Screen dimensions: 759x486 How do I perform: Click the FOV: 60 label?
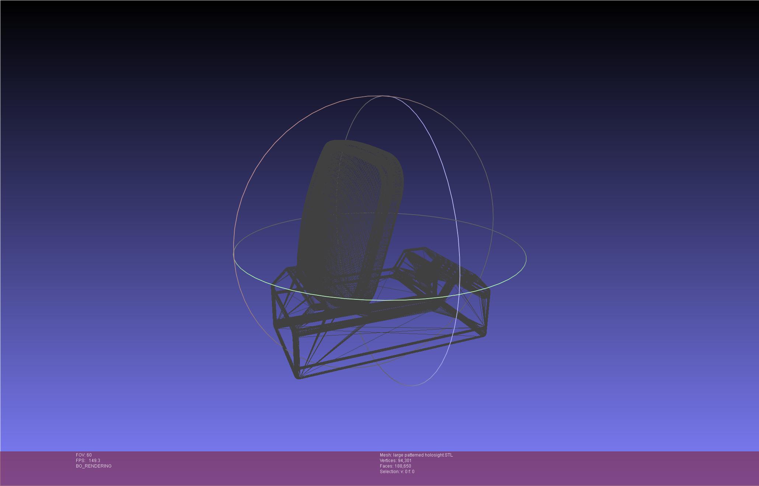pos(84,455)
